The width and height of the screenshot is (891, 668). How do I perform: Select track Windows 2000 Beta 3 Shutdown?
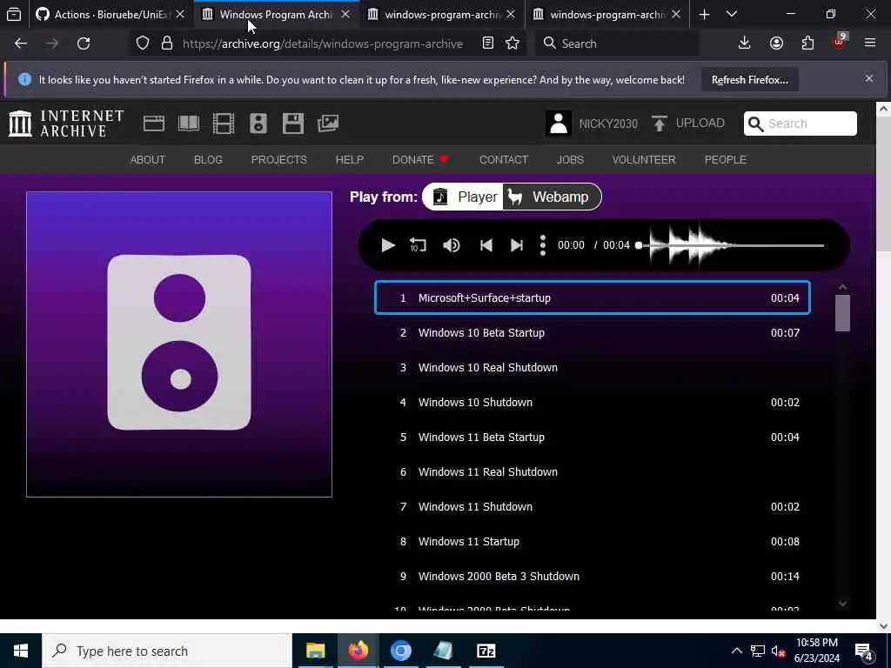[x=592, y=576]
